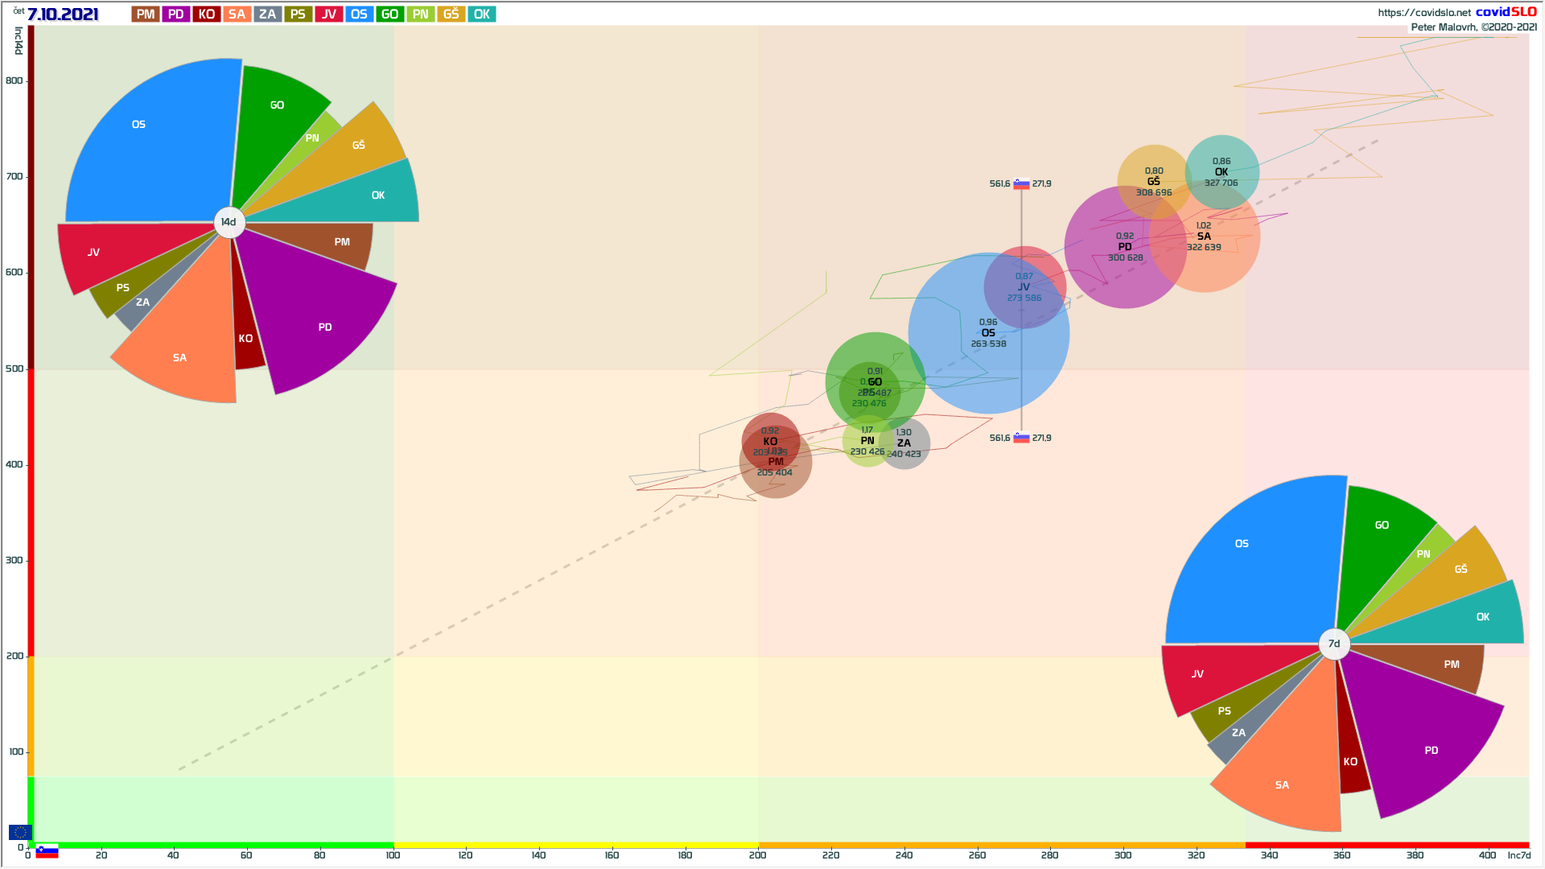Click the 14d pie chart center

pos(229,222)
